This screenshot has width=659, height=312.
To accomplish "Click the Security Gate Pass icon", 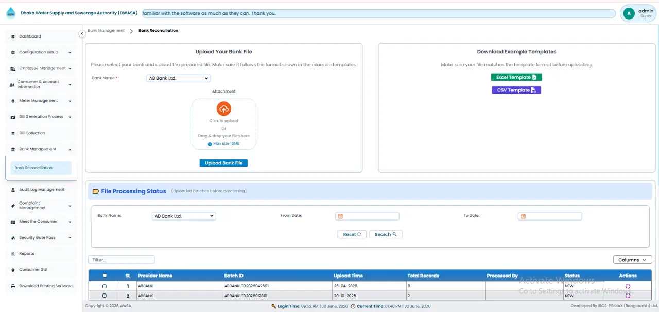I will pos(13,238).
